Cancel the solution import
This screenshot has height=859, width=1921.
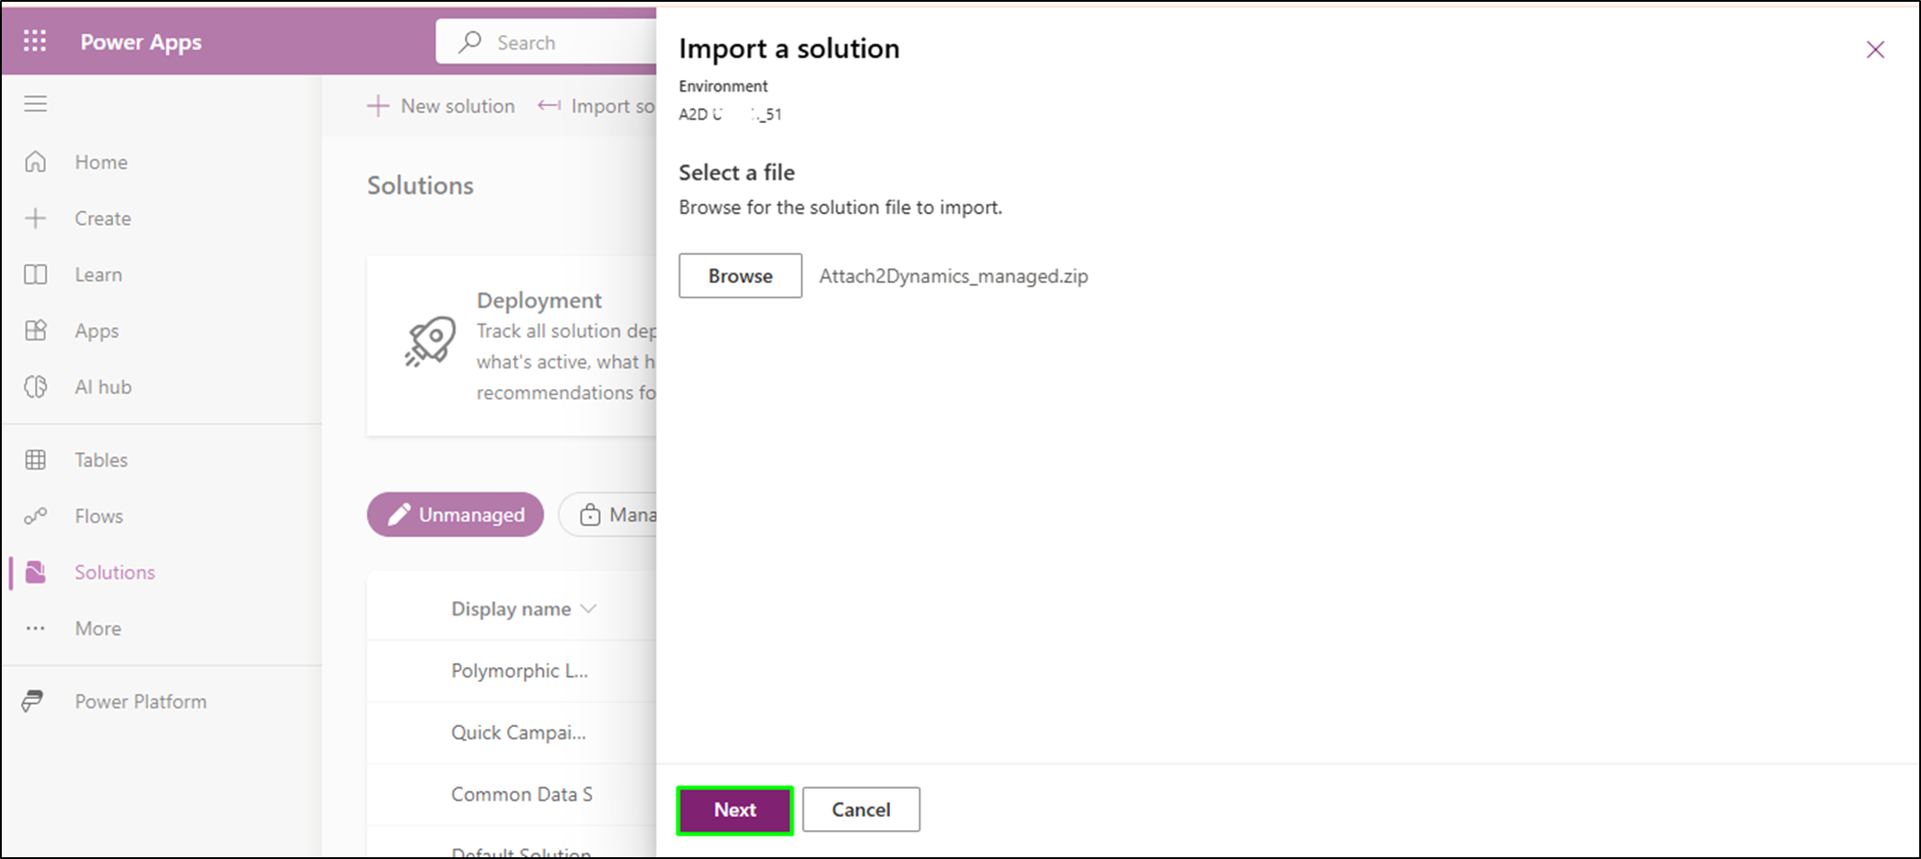click(x=860, y=810)
